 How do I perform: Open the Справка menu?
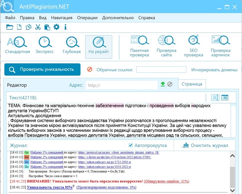pos(146,17)
